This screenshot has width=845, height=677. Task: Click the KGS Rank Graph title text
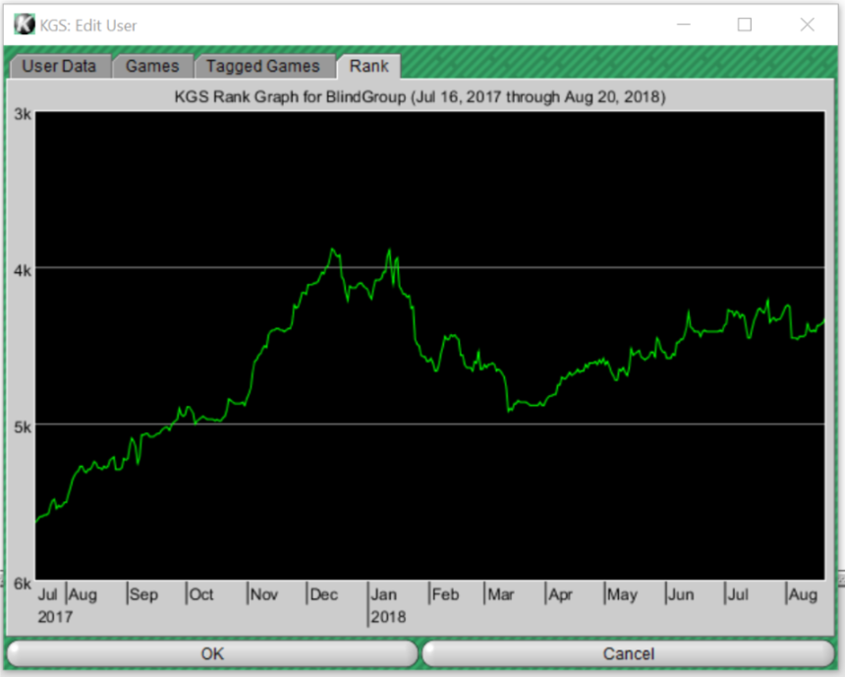[420, 97]
